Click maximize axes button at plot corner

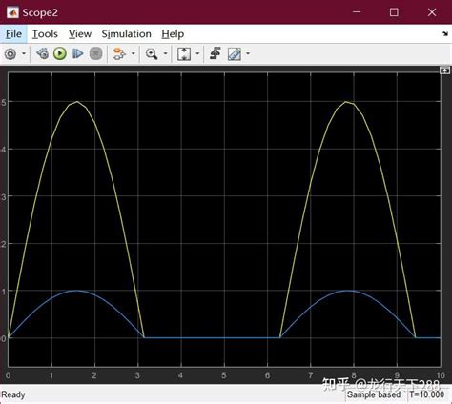click(x=444, y=71)
